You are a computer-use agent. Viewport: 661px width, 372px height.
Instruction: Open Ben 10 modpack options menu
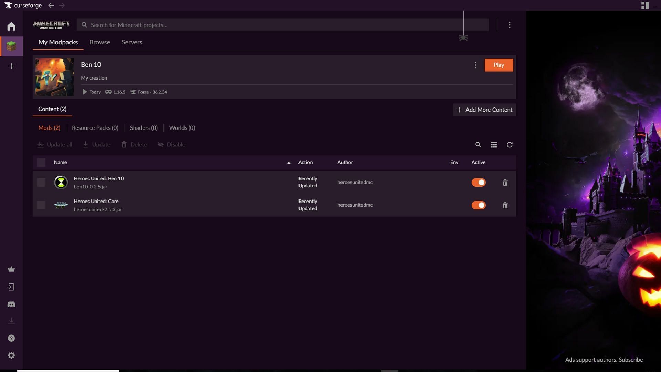[x=475, y=65]
